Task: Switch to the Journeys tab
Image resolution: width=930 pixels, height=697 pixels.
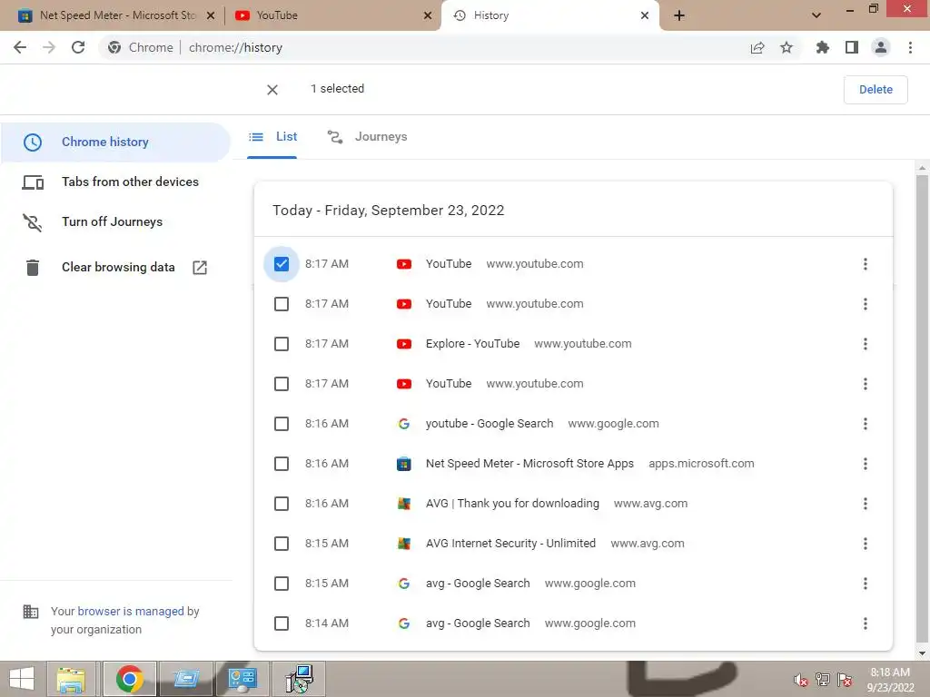Action: coord(367,137)
